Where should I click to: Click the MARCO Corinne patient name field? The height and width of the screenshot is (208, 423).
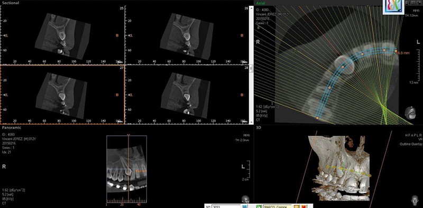(277, 206)
